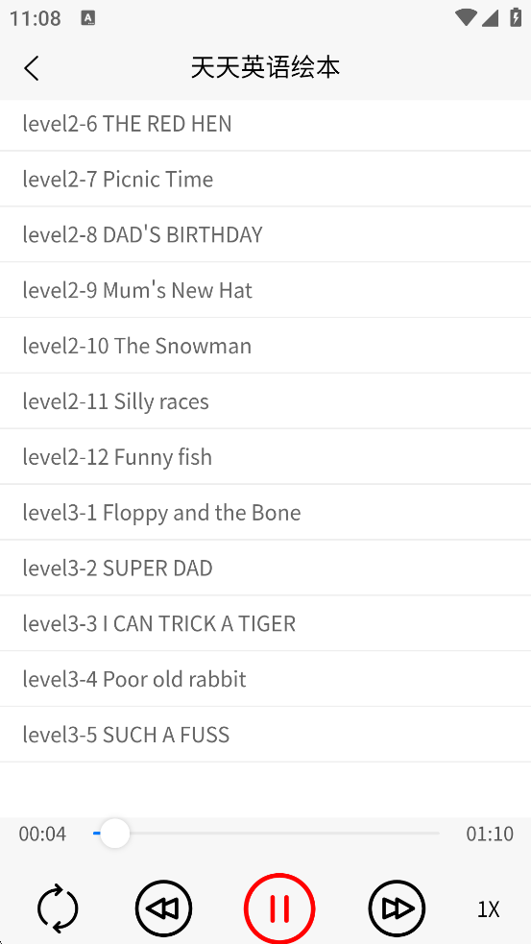Click the audio progress slider handle
531x944 pixels.
tap(114, 834)
